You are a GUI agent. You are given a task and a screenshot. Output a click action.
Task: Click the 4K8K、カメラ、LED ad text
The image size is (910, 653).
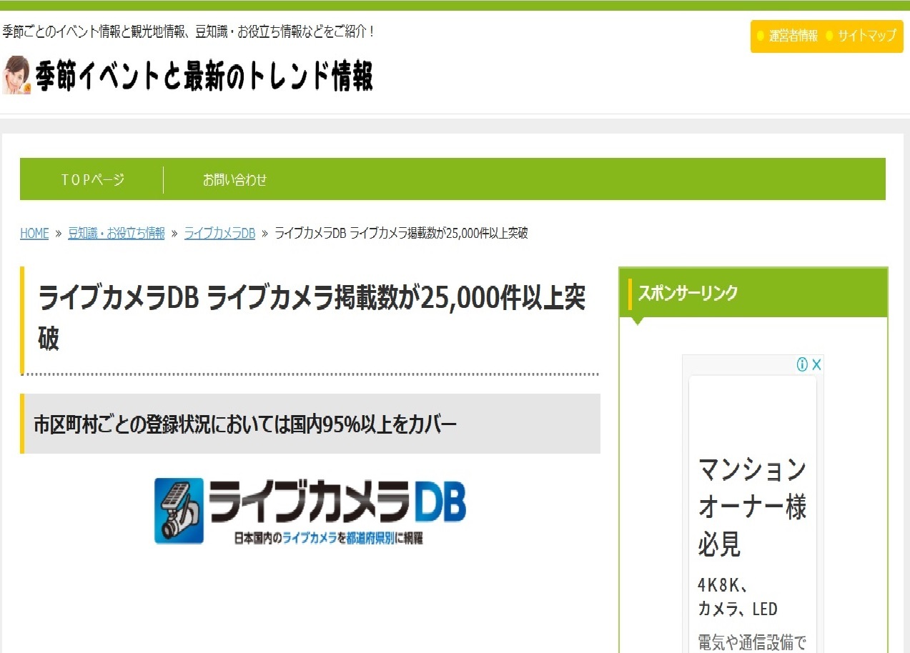tap(737, 597)
